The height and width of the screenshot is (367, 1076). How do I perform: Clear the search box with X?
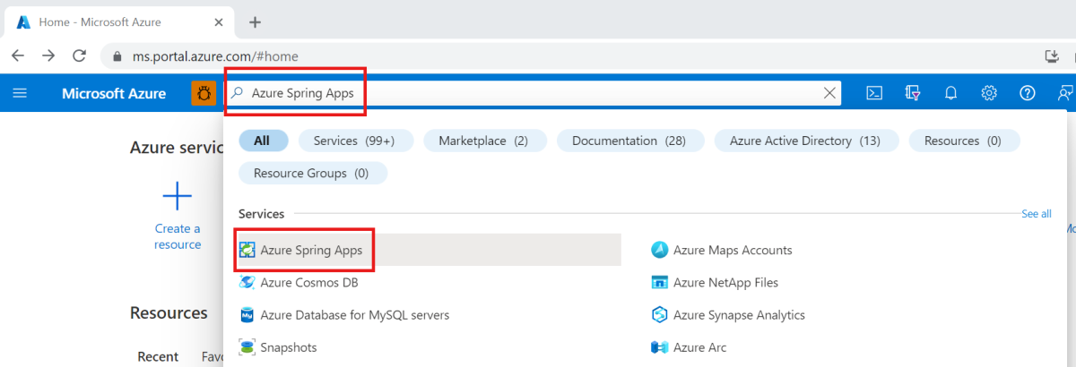(x=829, y=93)
